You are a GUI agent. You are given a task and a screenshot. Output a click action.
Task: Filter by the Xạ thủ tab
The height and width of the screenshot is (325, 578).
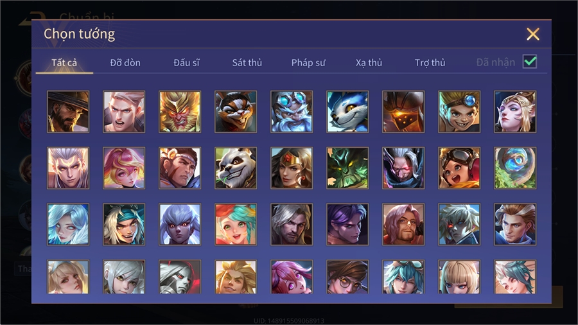(x=369, y=63)
